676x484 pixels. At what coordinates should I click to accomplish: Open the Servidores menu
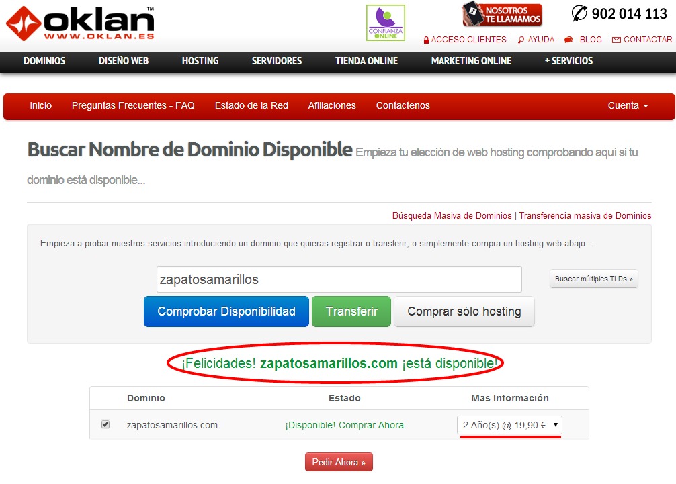(277, 61)
